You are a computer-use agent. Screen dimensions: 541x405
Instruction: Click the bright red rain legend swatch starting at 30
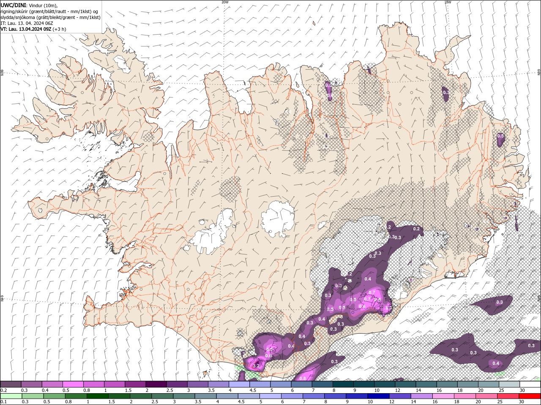tap(530, 396)
